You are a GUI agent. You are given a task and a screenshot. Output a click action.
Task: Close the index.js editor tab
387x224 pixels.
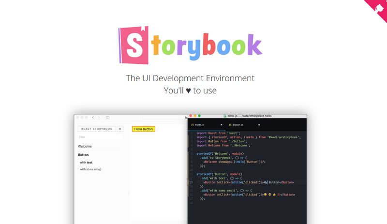point(222,125)
